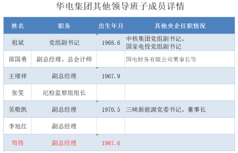Click the red name 苟伟

(x=18, y=143)
